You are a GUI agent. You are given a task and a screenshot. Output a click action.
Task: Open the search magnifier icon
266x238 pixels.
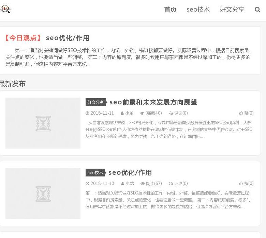pyautogui.click(x=257, y=10)
